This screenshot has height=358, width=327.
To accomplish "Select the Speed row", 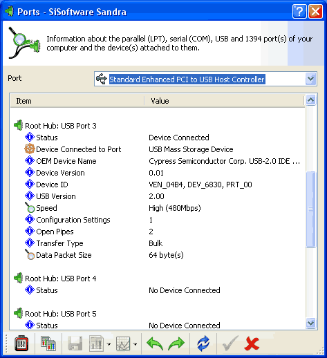I will point(158,208).
